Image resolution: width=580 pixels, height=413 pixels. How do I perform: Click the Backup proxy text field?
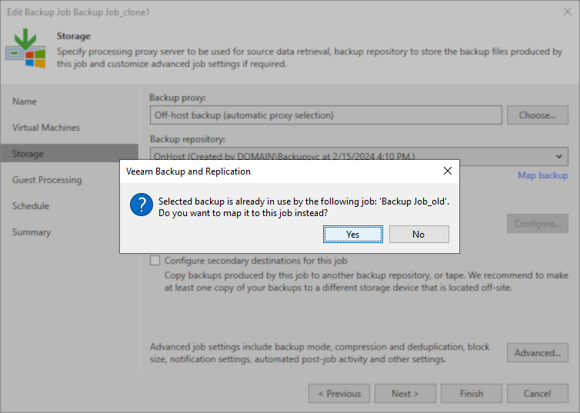coord(326,115)
